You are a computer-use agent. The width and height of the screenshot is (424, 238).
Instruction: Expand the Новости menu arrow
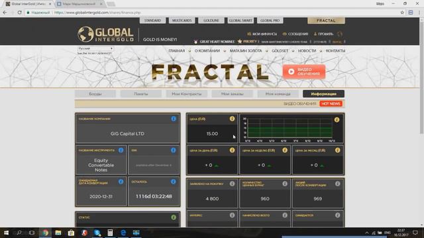tap(321, 51)
